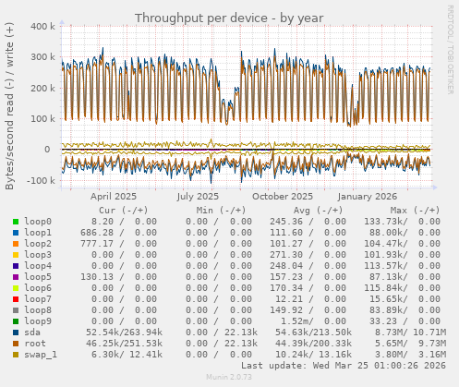Screen dimensions: 459x387
Task: Click the swap_1 olive legend swatch
Action: point(16,355)
